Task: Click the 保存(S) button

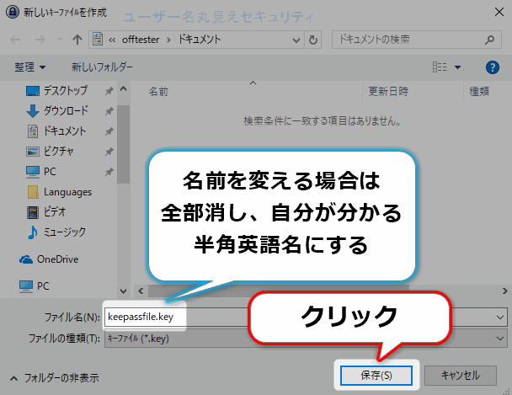Action: click(x=376, y=376)
